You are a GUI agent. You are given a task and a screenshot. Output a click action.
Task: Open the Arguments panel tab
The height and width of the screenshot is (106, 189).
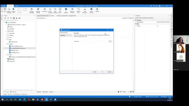coord(45,92)
